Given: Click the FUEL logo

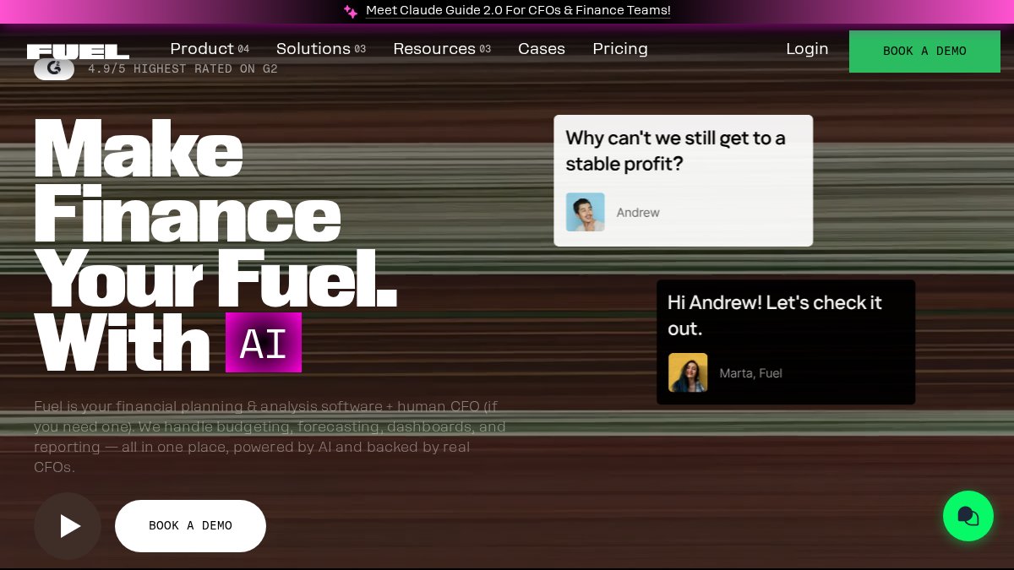Looking at the screenshot, I should tap(78, 52).
